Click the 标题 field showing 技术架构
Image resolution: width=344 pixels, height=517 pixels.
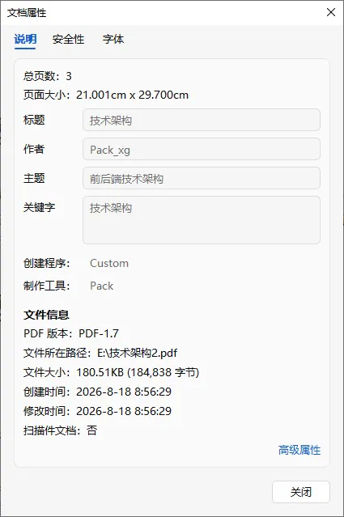(x=202, y=120)
